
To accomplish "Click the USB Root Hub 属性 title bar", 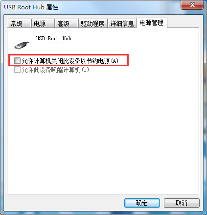I will [x=92, y=7].
